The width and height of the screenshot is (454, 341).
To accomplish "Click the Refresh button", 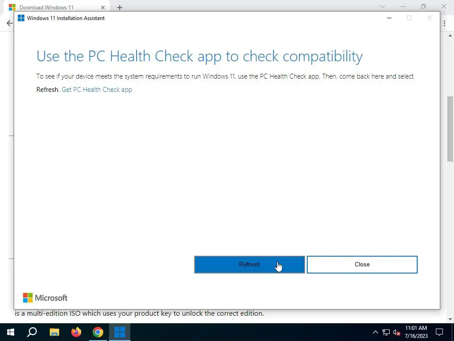I will [x=249, y=265].
